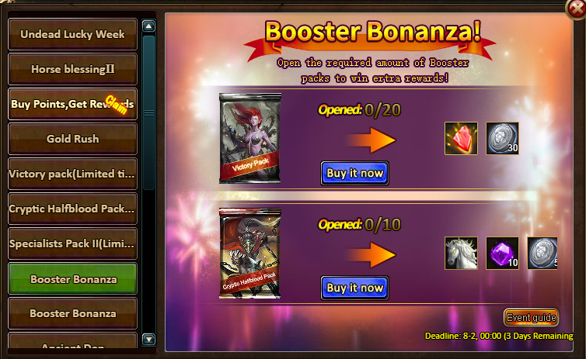The image size is (586, 359).
Task: Click the scroll down arrow in event list
Action: coord(148,340)
